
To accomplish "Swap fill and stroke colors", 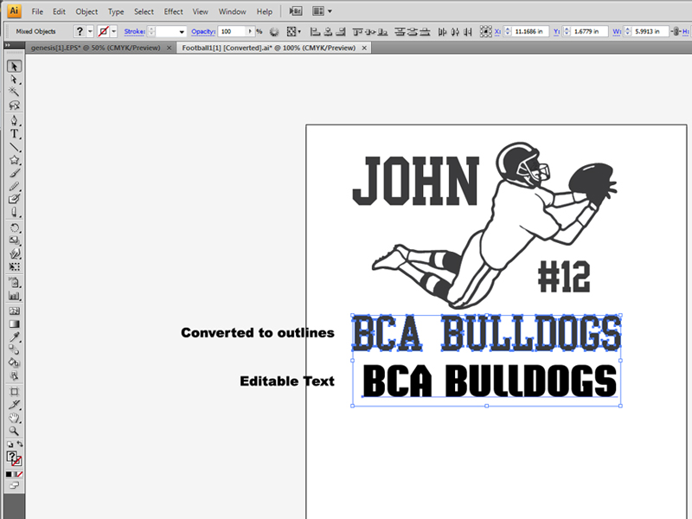I will (x=19, y=444).
